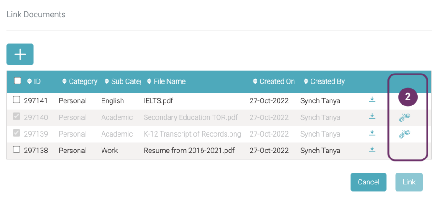This screenshot has height=205, width=439.
Task: Download K-12 Transcript of Records.png
Action: tap(372, 132)
